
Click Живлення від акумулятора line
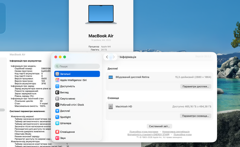pos(25,141)
